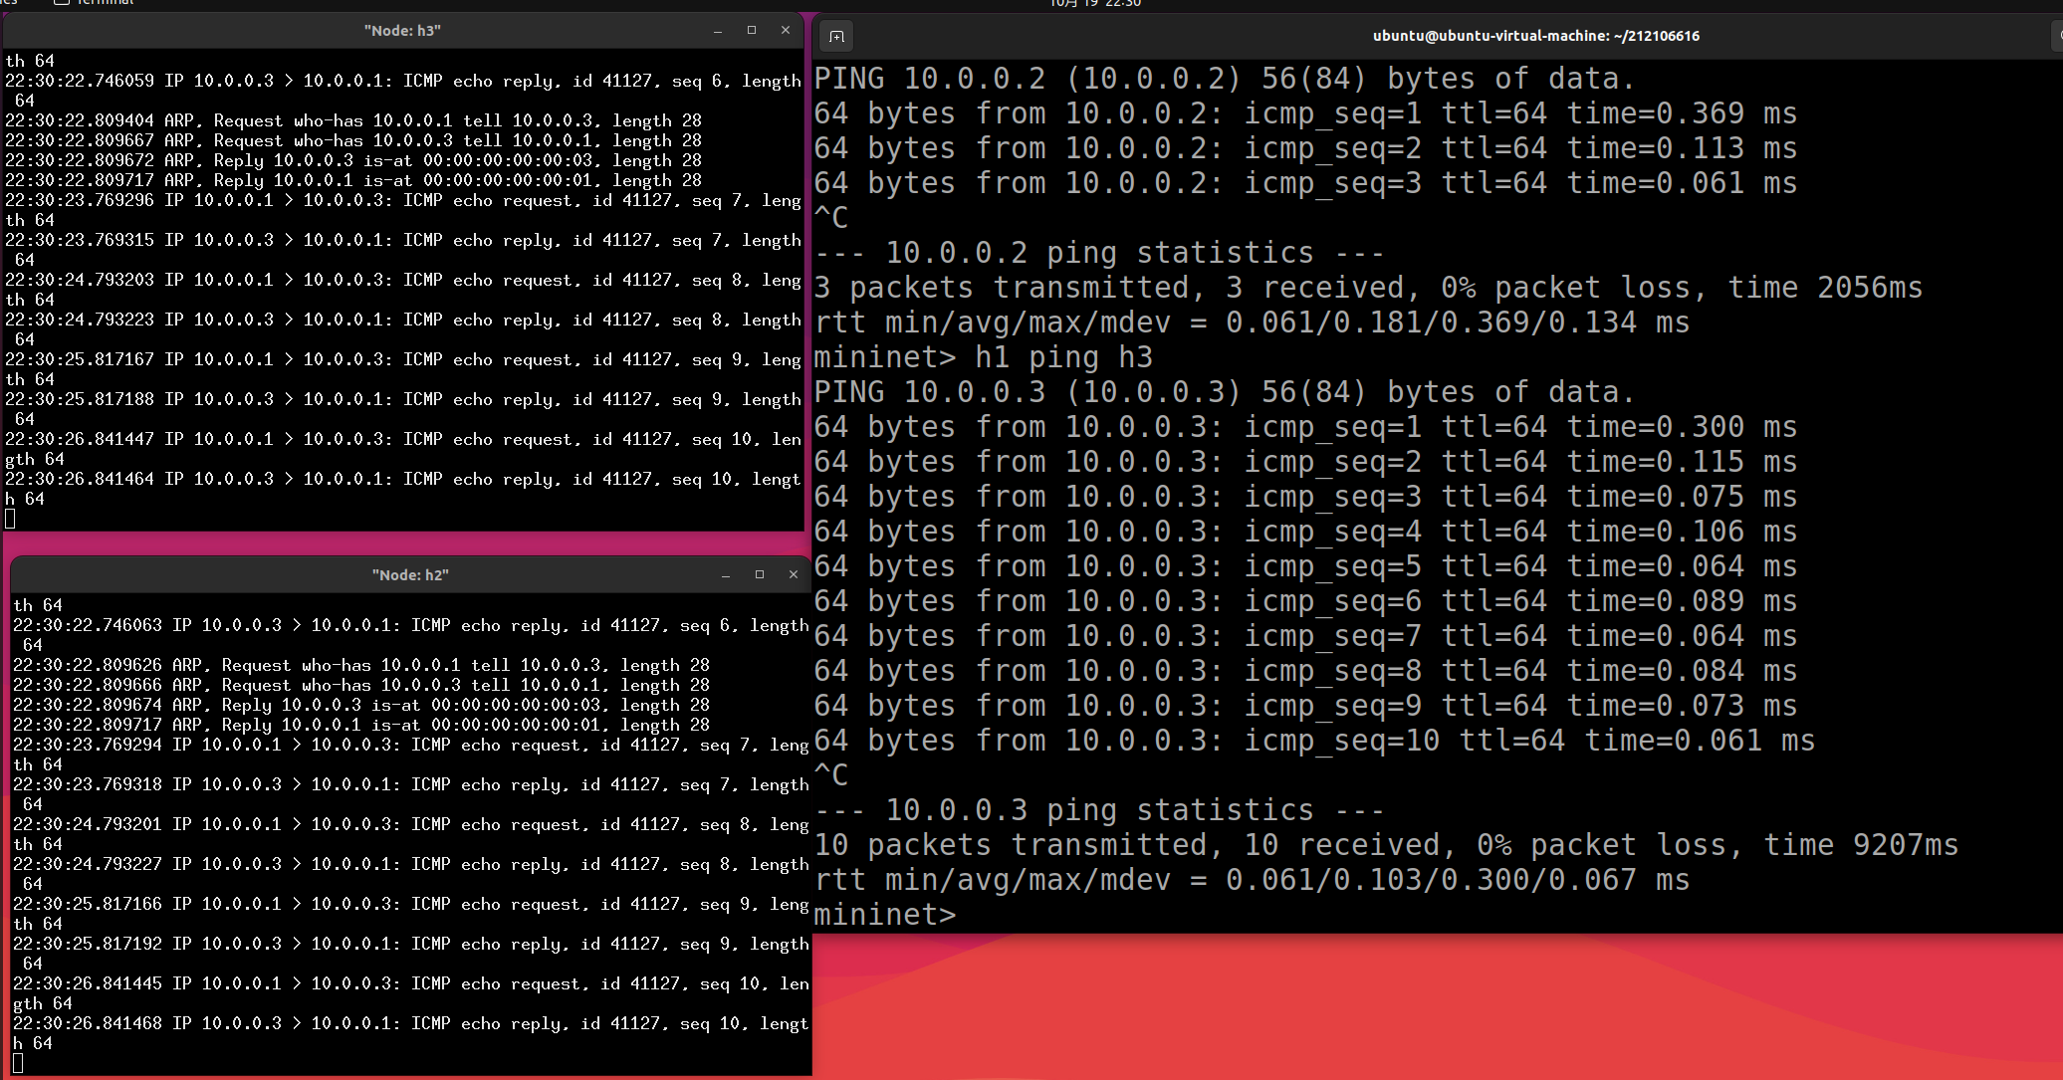Click the 22:30:23.769296 echo request line in h3
The height and width of the screenshot is (1080, 2063).
pos(403,210)
